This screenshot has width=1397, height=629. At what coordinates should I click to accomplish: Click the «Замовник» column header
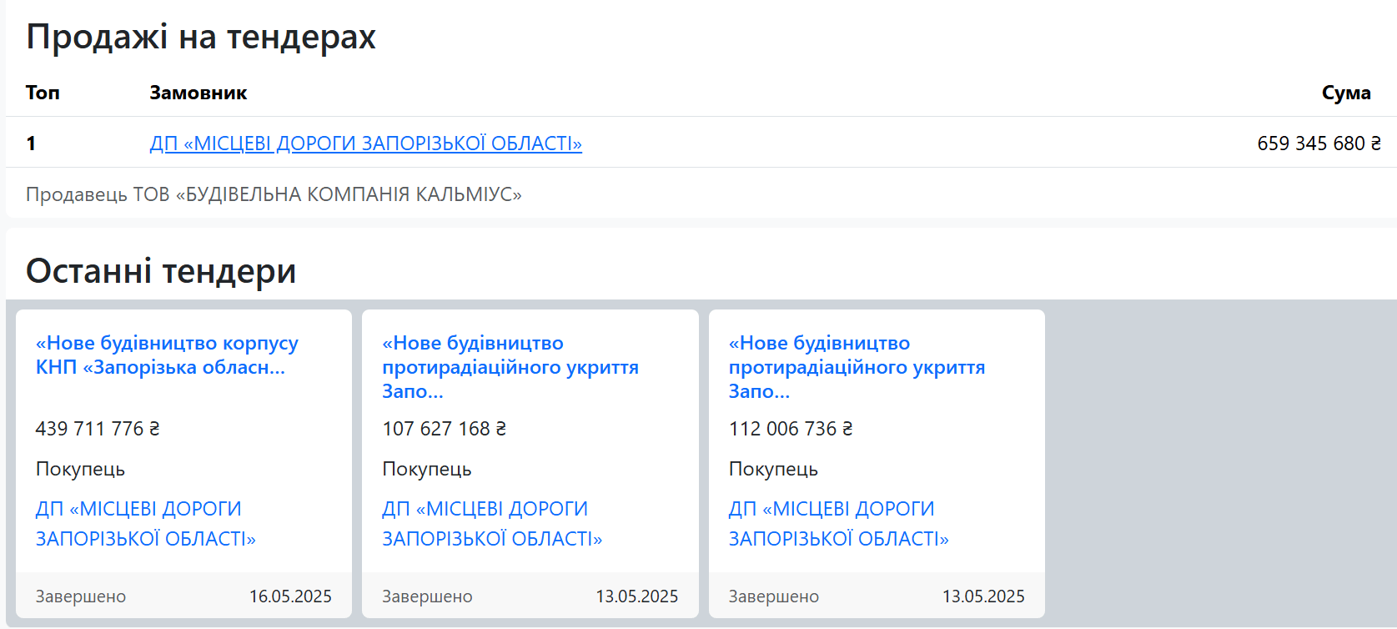tap(198, 93)
